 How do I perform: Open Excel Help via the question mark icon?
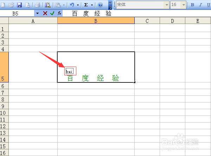100,5
